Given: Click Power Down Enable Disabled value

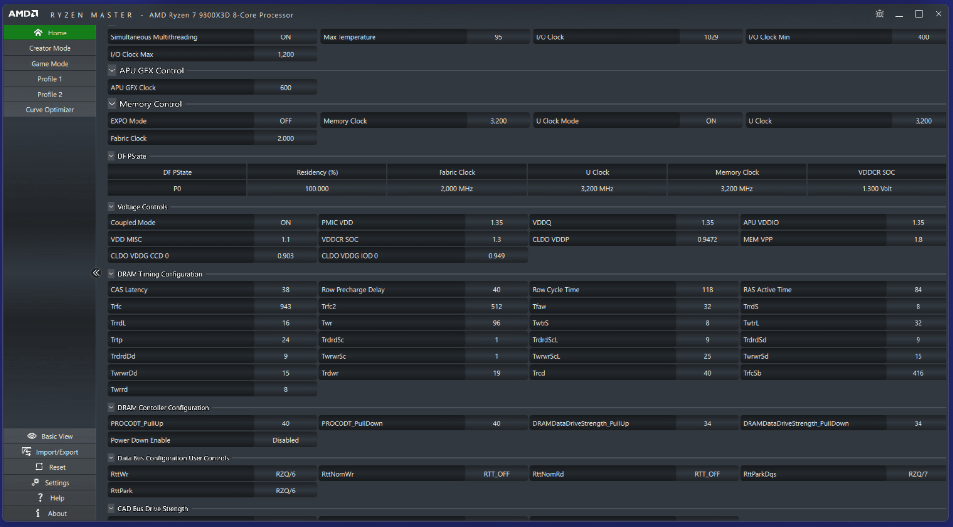Looking at the screenshot, I should (286, 440).
